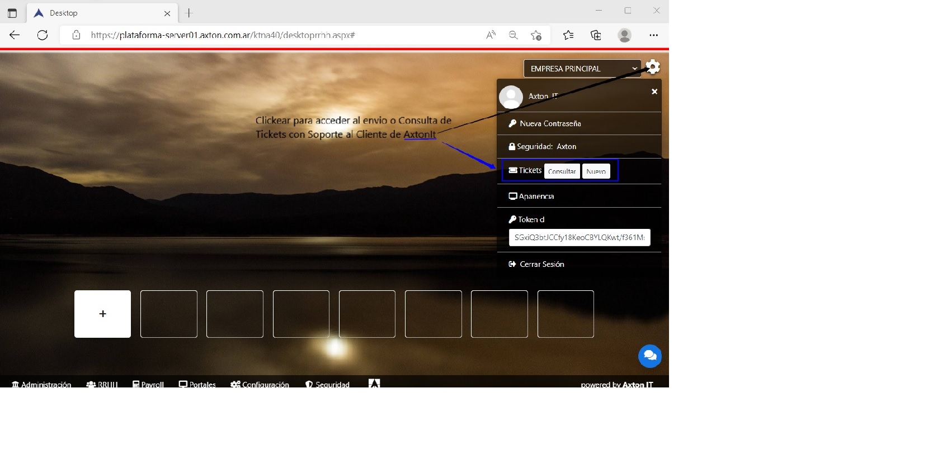This screenshot has width=928, height=455.
Task: Expand EMPRESA PRINCIPAL company dropdown
Action: (x=582, y=69)
